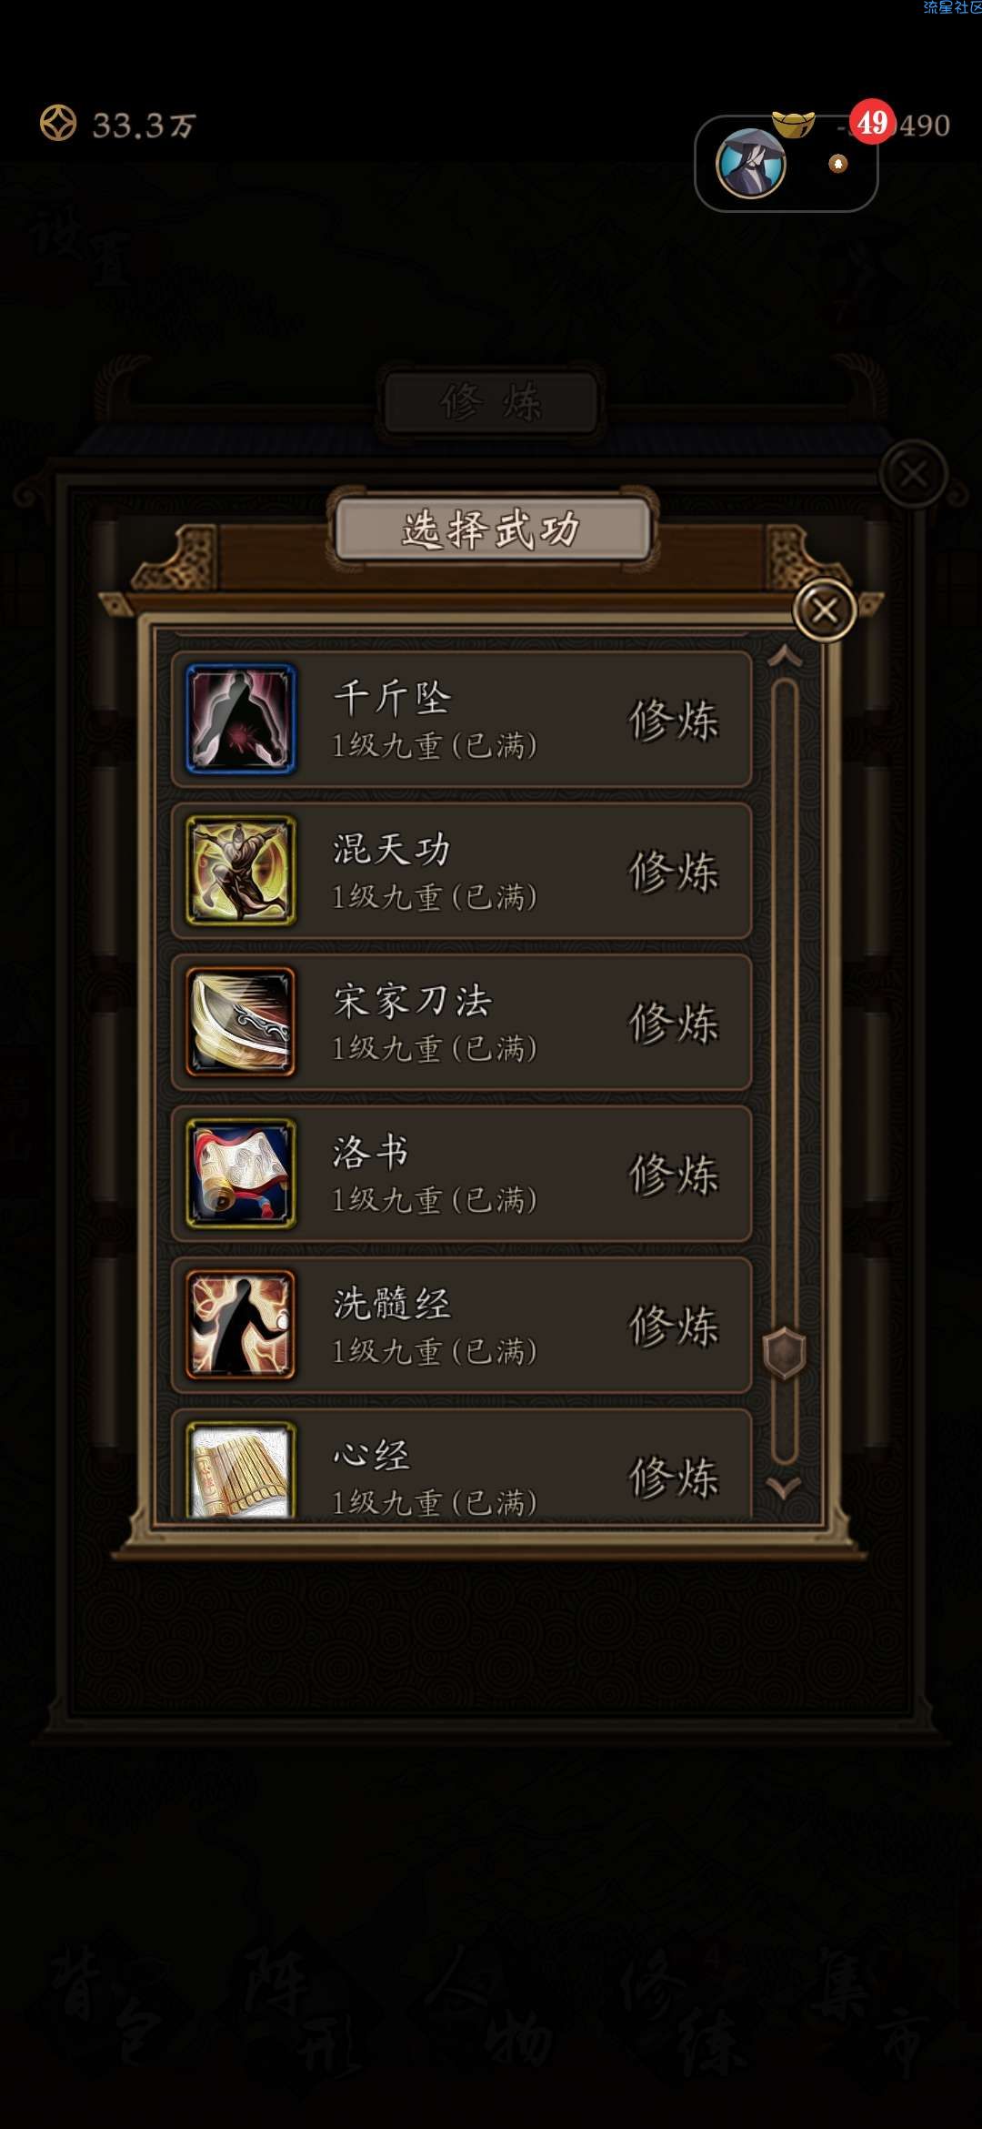The height and width of the screenshot is (2129, 982).
Task: Open the red 49 notification badge
Action: coord(873,122)
